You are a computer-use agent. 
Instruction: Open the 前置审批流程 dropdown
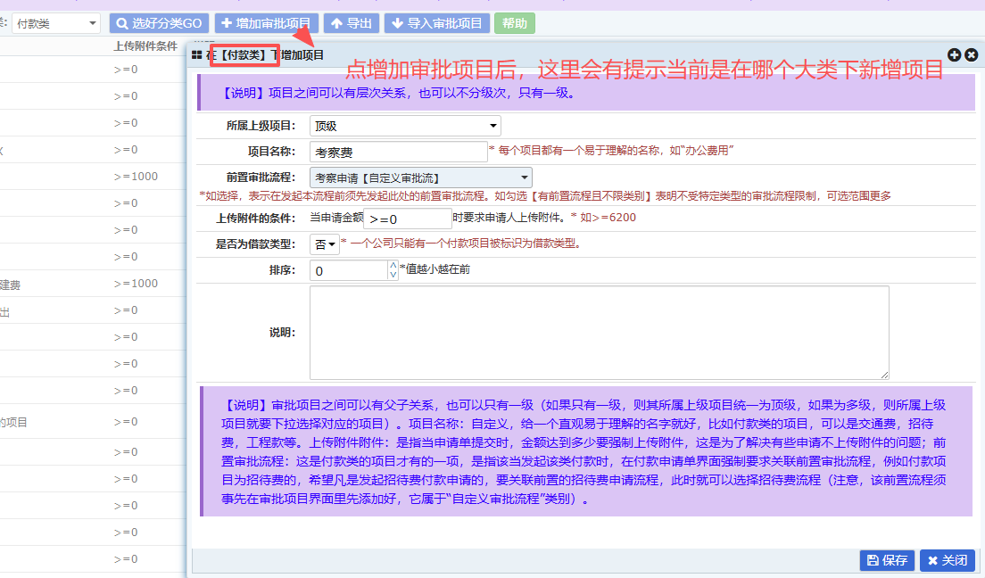(x=420, y=178)
